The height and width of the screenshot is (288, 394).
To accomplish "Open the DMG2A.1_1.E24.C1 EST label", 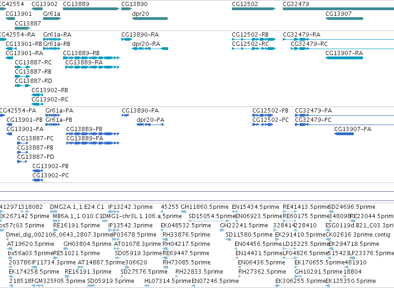I will click(77, 207).
